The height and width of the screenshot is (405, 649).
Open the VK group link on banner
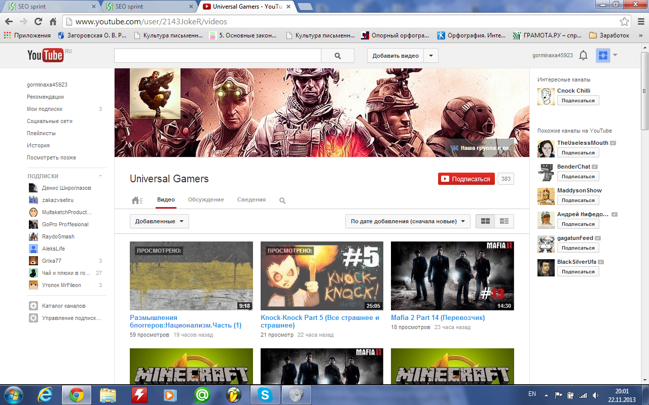[480, 148]
